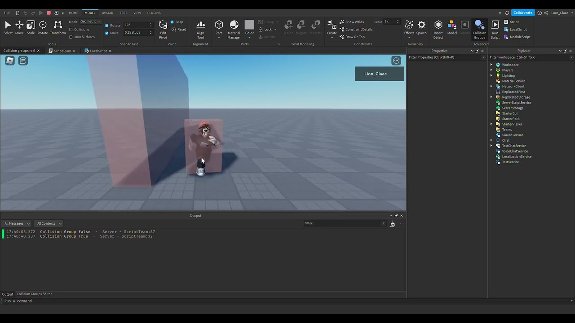
Task: Open the All Messages dropdown in Output
Action: (17, 223)
